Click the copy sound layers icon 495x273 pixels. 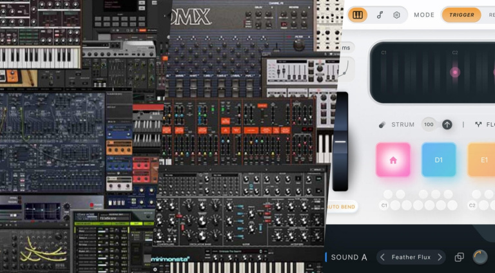(459, 258)
